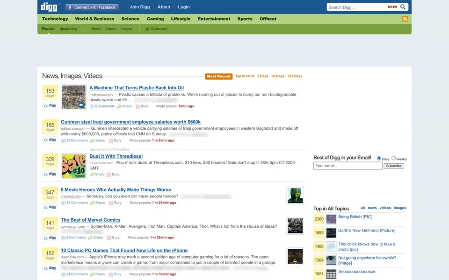
Task: Switch to the Upcoming tab
Action: pyautogui.click(x=68, y=29)
